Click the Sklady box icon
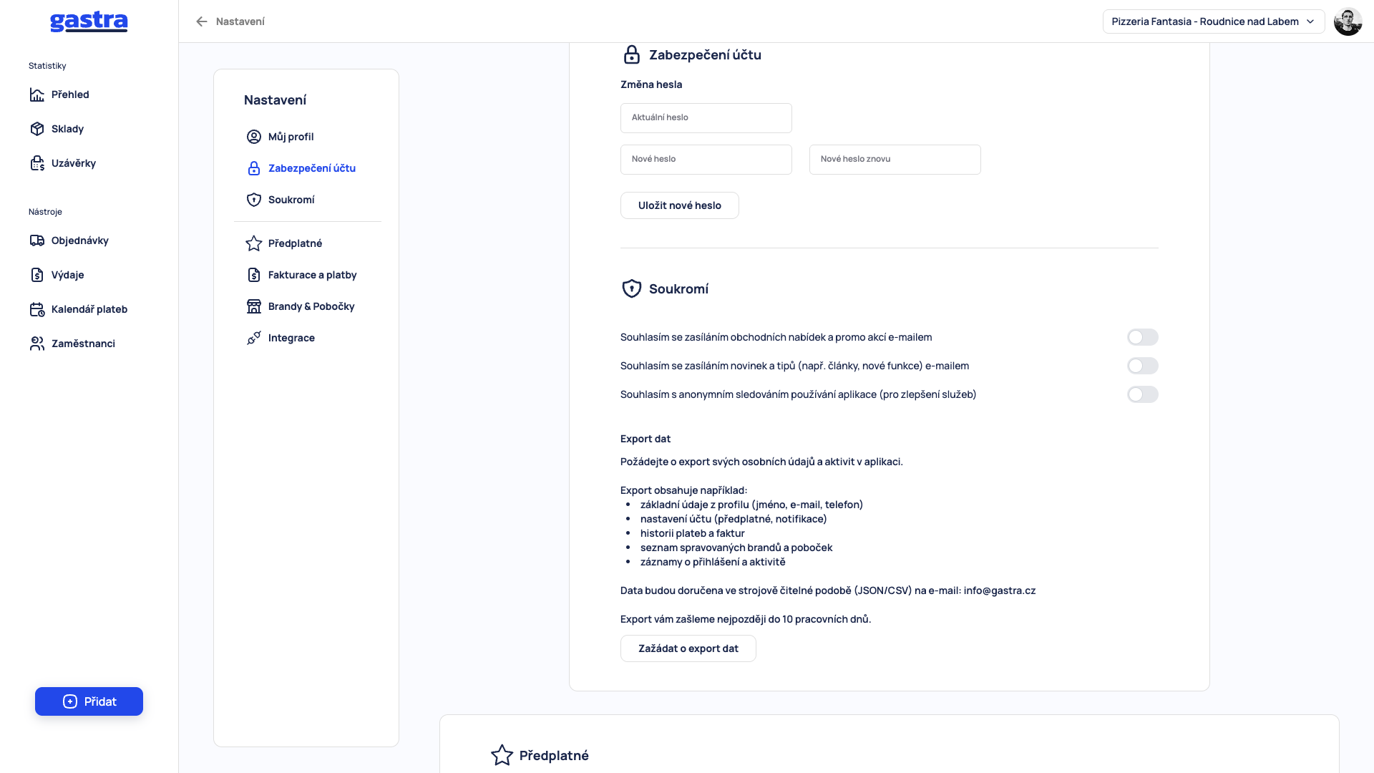1374x773 pixels. 37,129
